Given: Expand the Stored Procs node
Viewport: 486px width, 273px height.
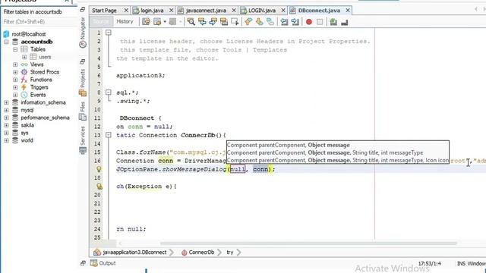Looking at the screenshot, I should click(x=15, y=72).
